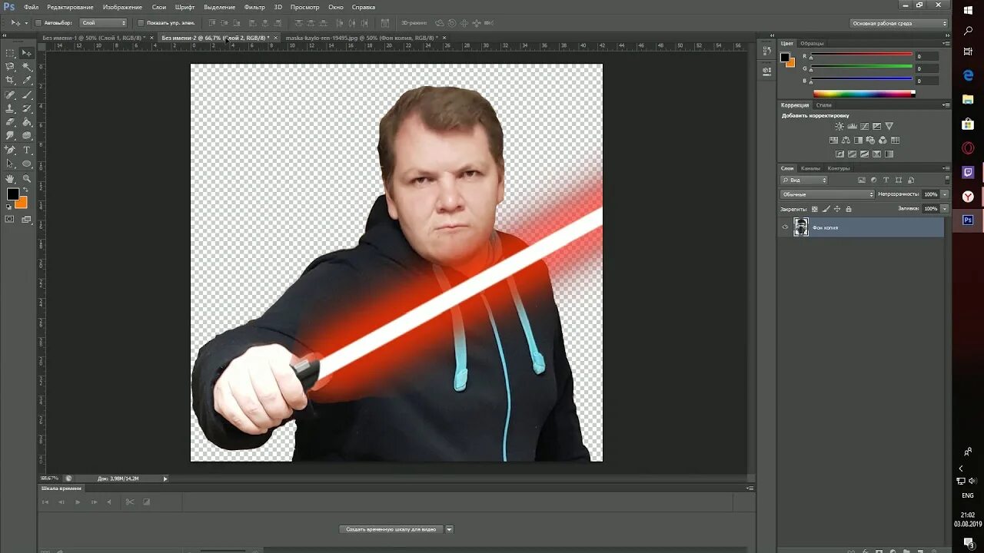Enable Показать упр. элем. checkbox
This screenshot has width=984, height=553.
[x=141, y=23]
